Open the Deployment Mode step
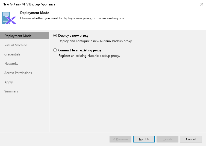Screen dimensions: 206x146 18,36
